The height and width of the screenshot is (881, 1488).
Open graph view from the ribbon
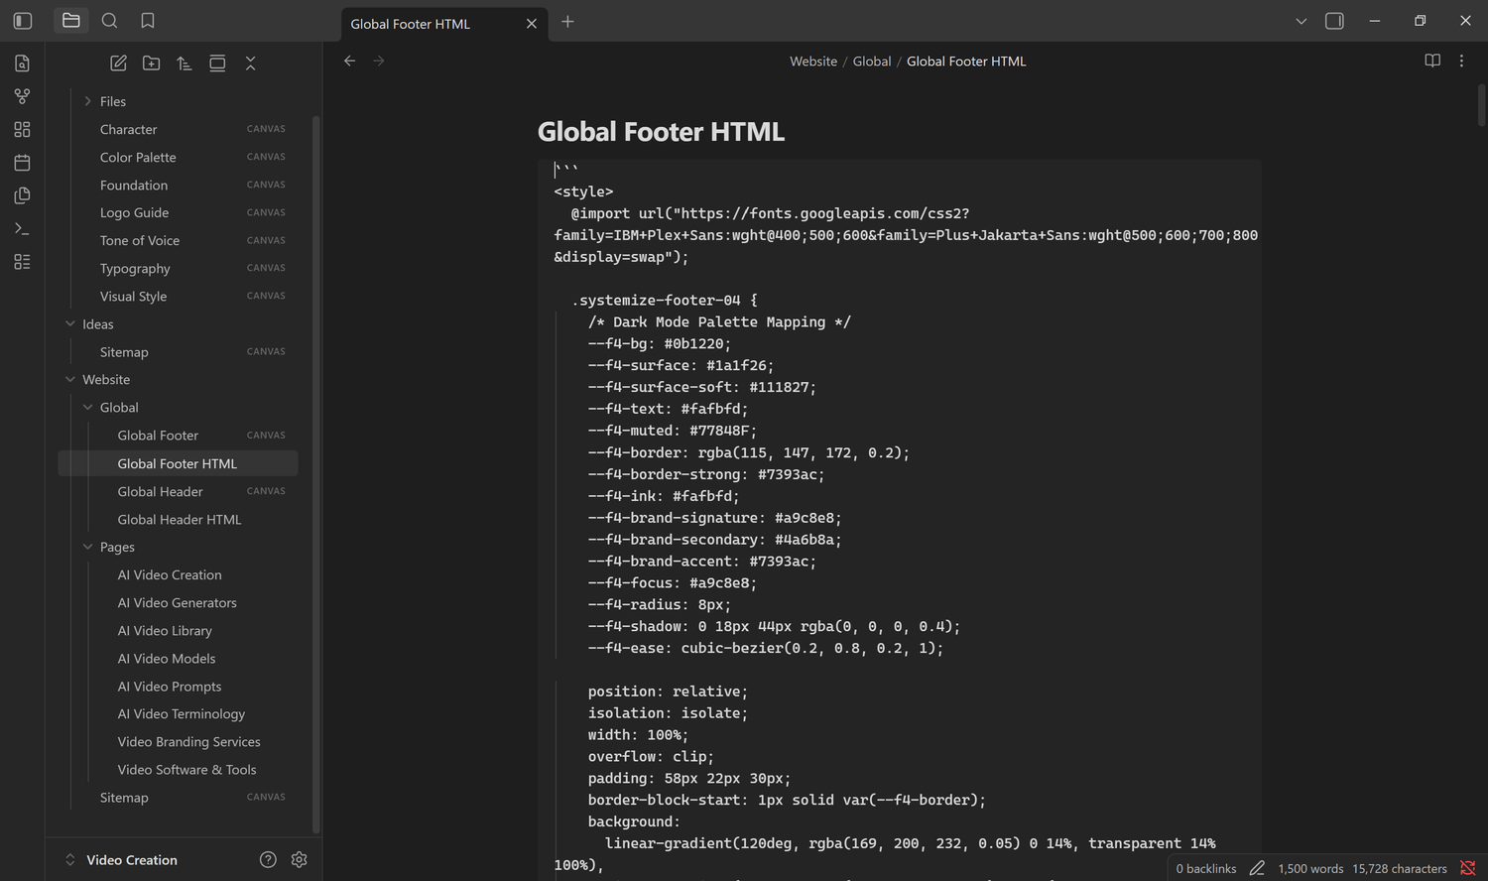coord(22,96)
